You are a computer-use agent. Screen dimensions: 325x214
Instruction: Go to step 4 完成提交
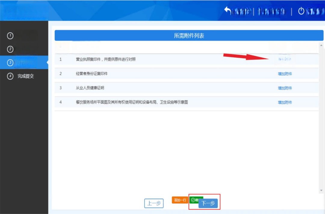(x=20, y=76)
